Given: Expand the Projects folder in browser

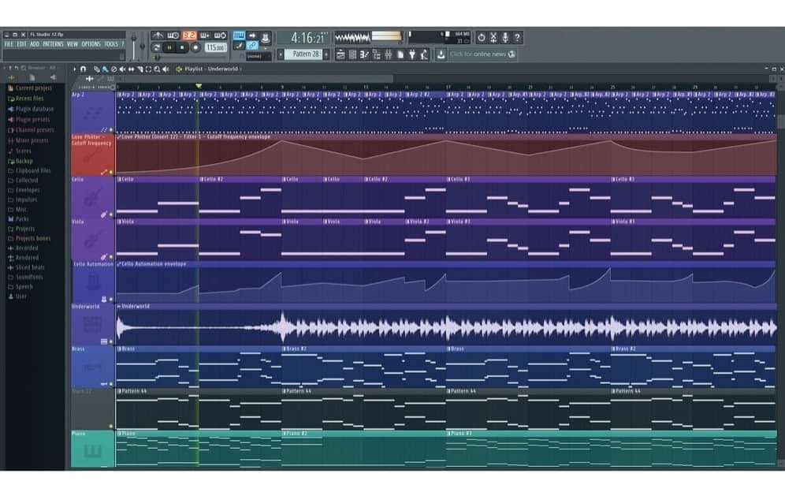Looking at the screenshot, I should tap(24, 229).
